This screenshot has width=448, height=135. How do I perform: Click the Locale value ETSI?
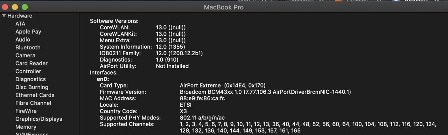(x=186, y=105)
